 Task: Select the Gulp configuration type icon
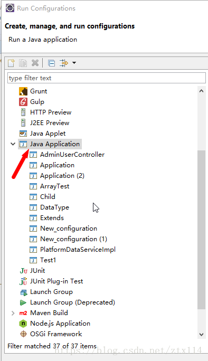point(23,102)
